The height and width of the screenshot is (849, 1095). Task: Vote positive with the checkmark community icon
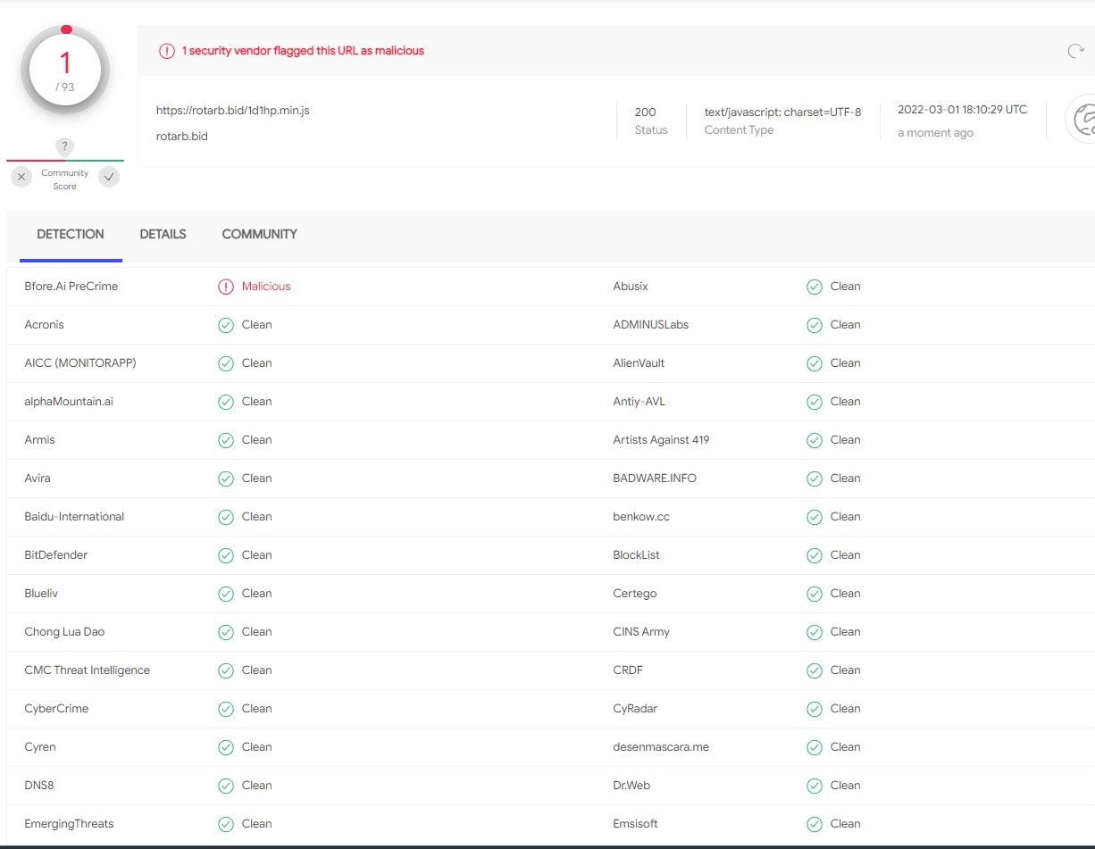click(109, 177)
